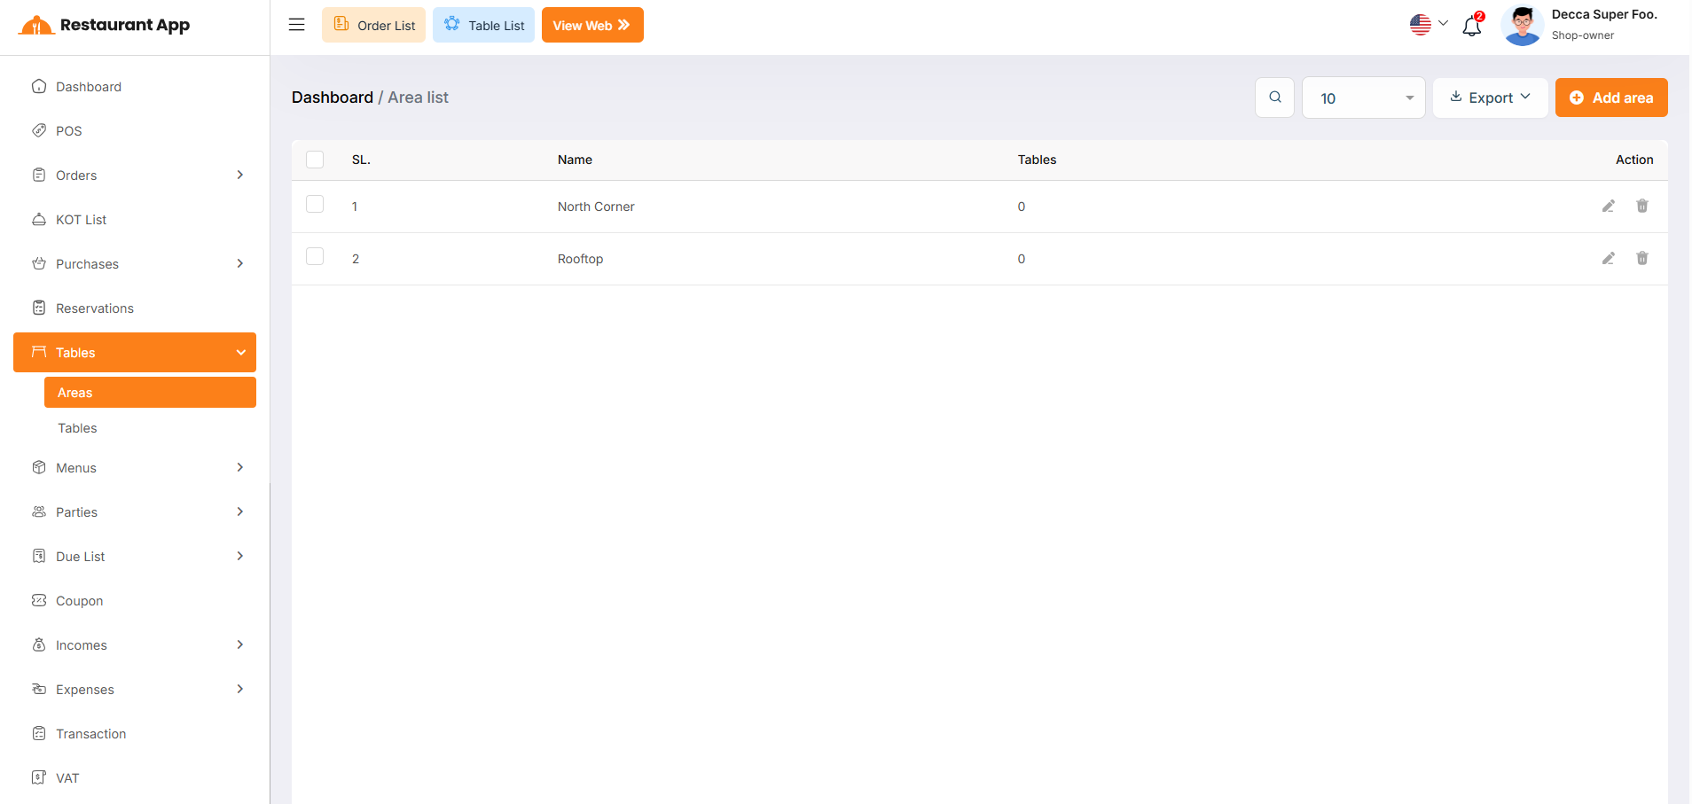Click pencil icon for Rooftop row

[x=1609, y=259]
